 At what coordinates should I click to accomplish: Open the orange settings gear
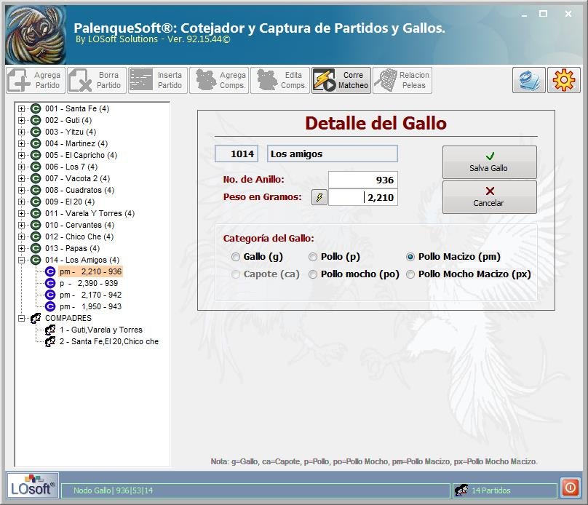coord(563,80)
